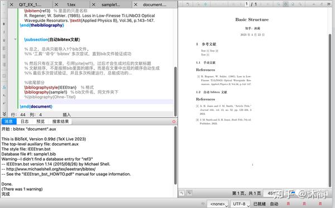Insert a new line via the side toolbar icon

click(x=4, y=76)
